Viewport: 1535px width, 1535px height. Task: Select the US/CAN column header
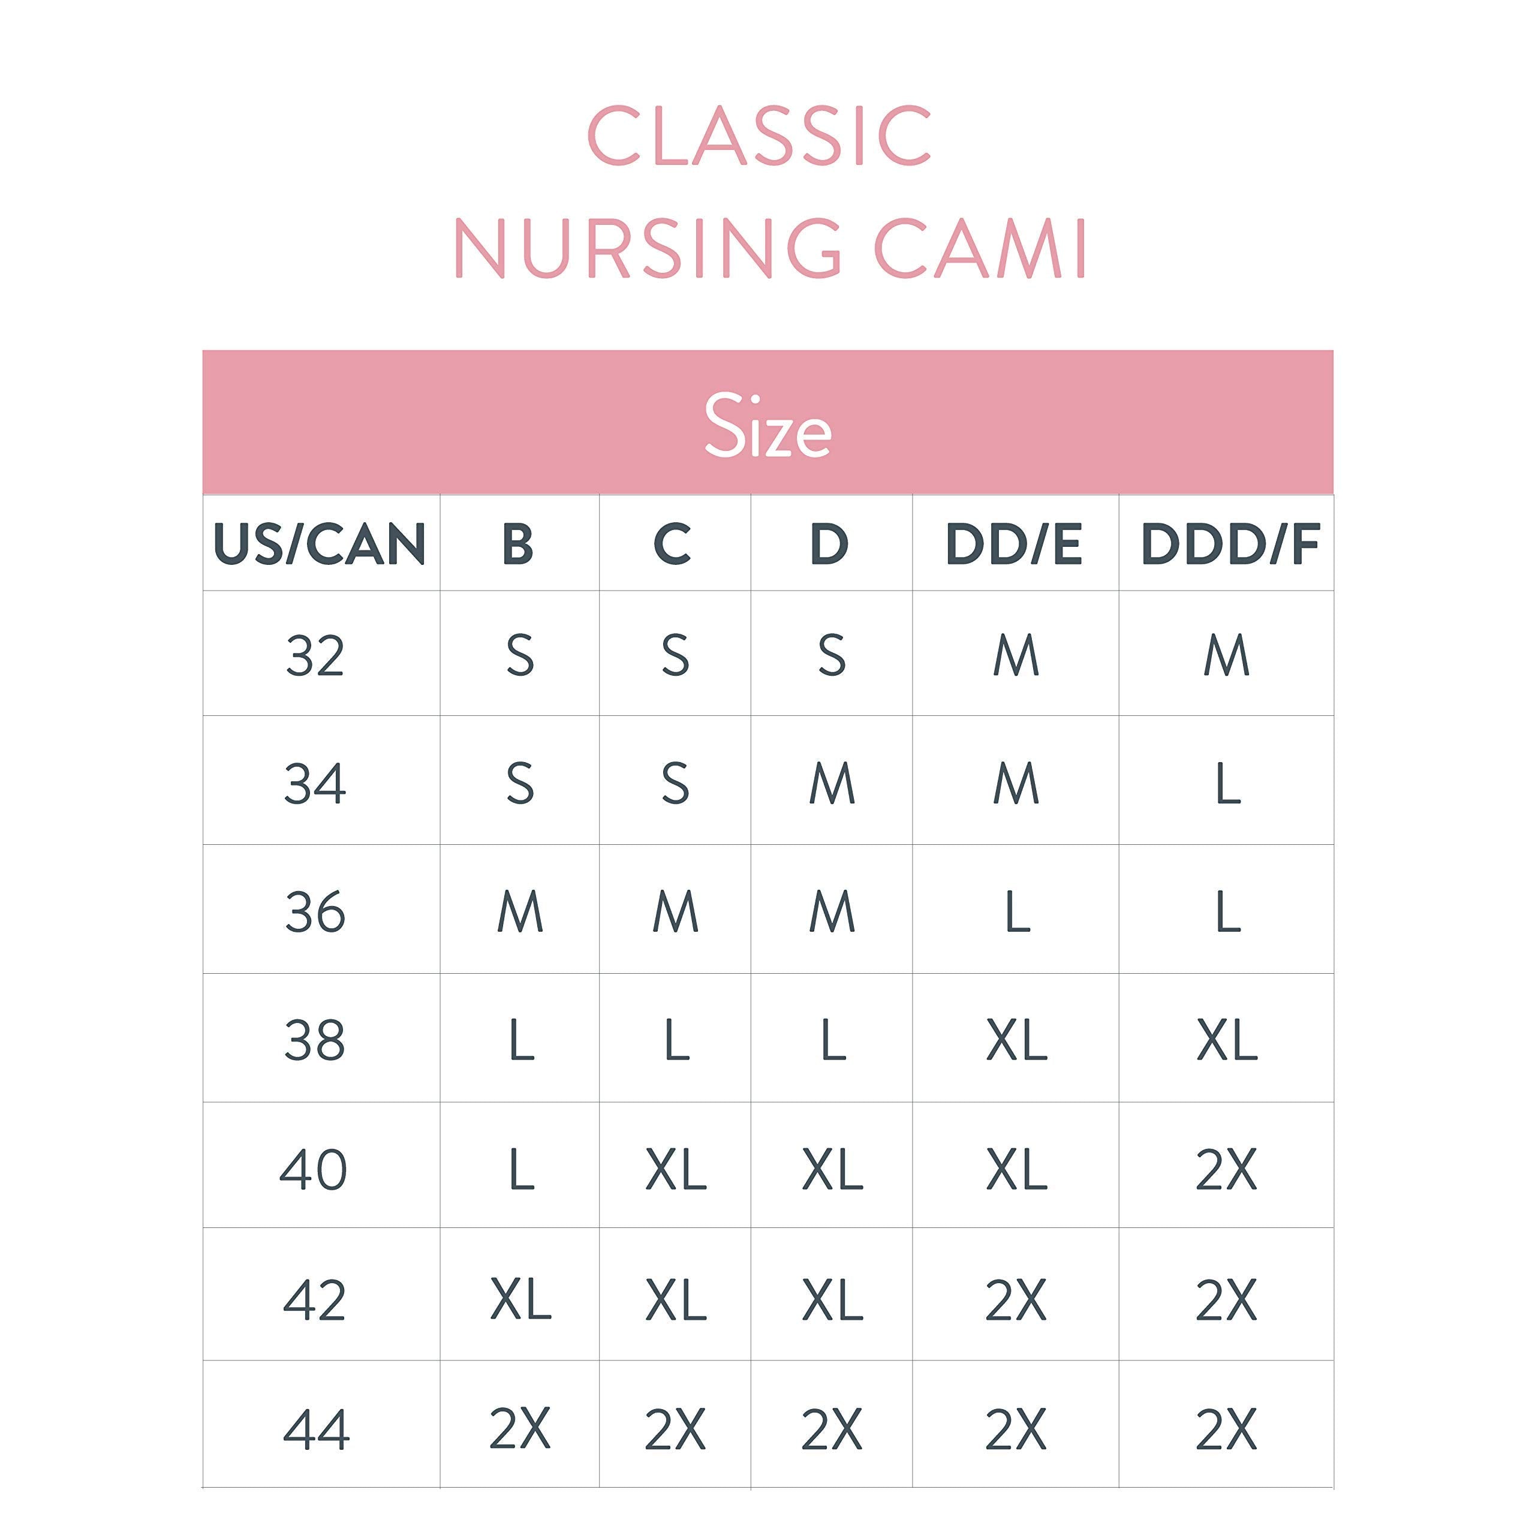coord(320,545)
